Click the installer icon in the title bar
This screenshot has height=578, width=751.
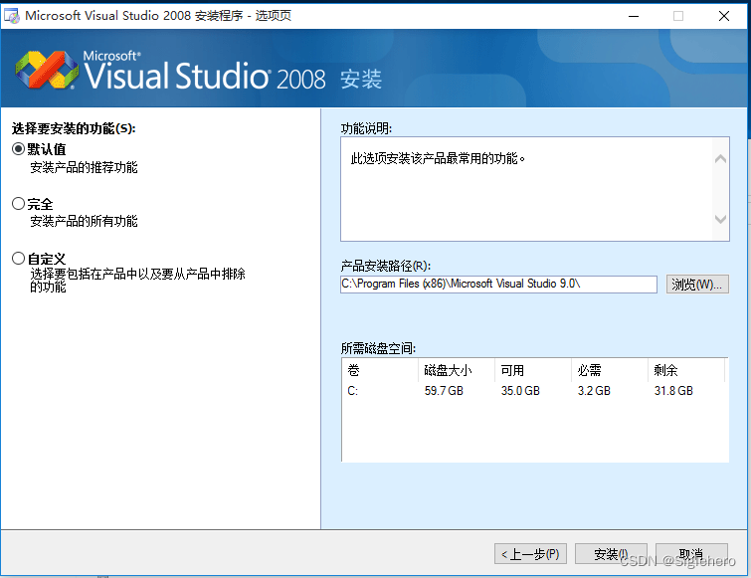[11, 16]
